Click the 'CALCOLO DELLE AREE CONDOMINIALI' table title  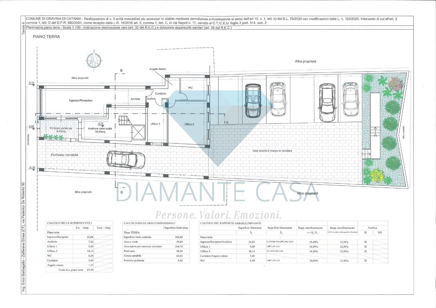coord(149,223)
